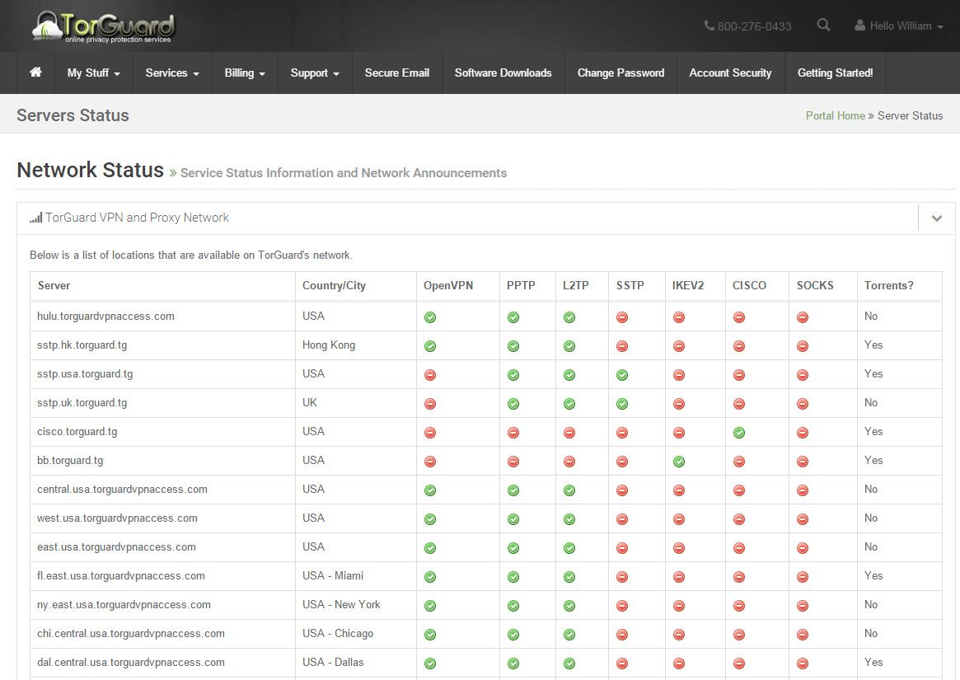Viewport: 960px width, 680px height.
Task: Click the phone icon beside 800-276-0433
Action: tap(709, 26)
